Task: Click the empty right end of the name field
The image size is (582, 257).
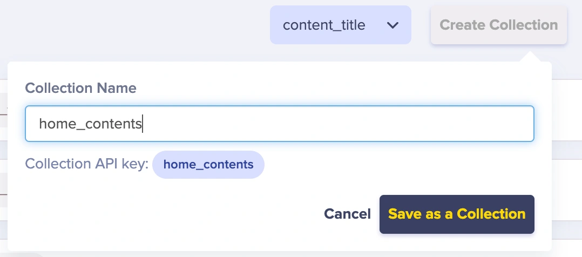Action: [486, 124]
